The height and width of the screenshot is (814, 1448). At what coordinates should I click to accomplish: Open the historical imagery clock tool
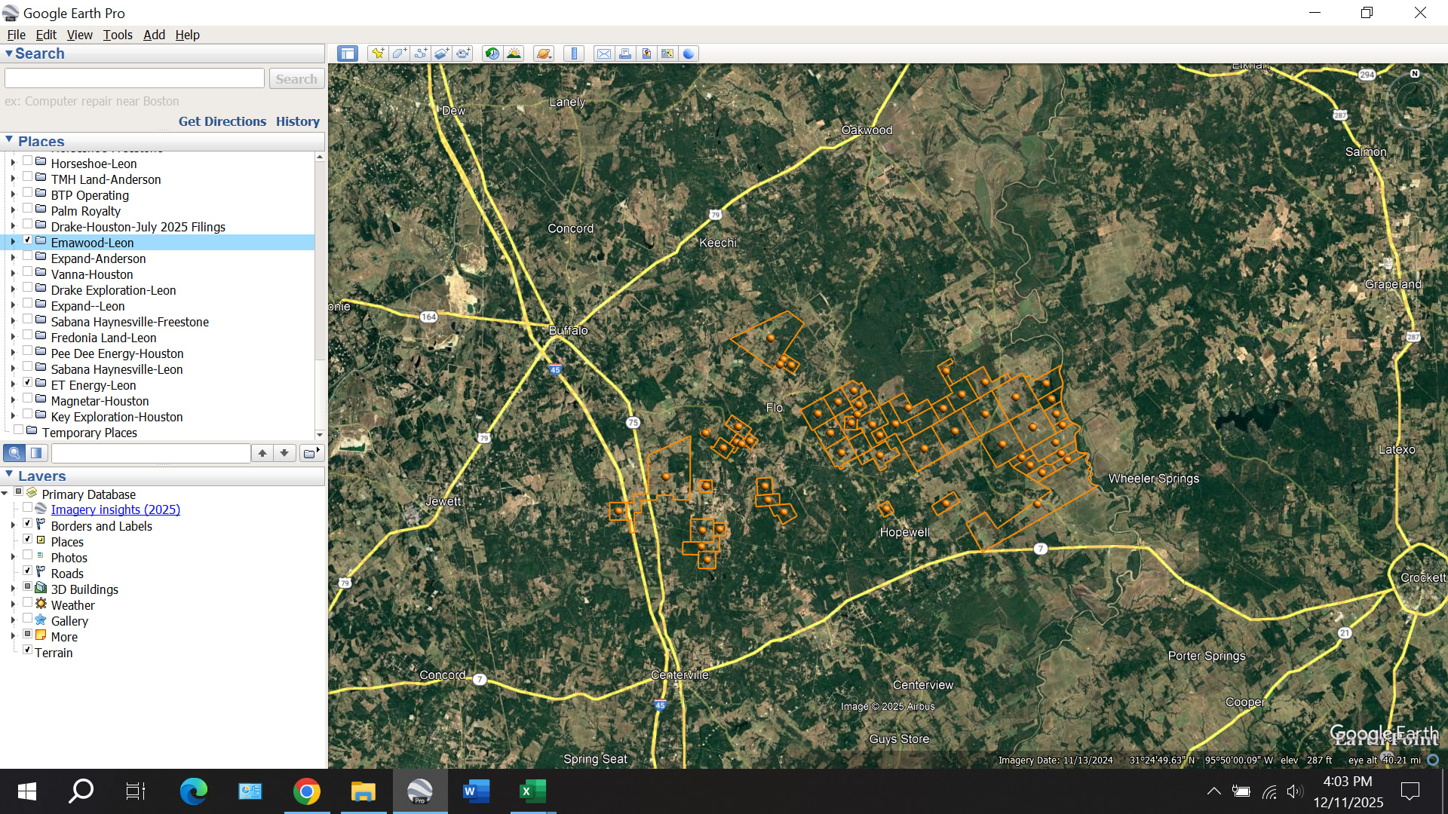tap(492, 54)
